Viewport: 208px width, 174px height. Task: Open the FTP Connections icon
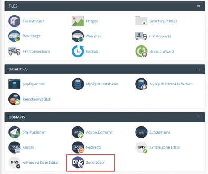14,51
